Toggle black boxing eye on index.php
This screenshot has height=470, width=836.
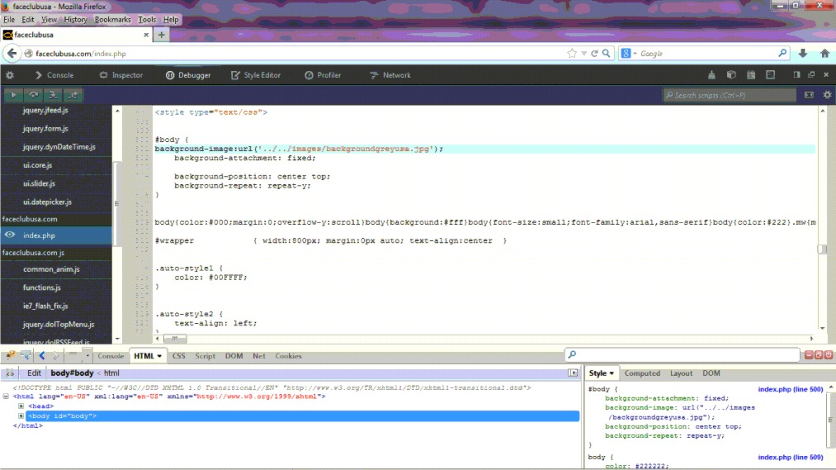click(x=10, y=235)
